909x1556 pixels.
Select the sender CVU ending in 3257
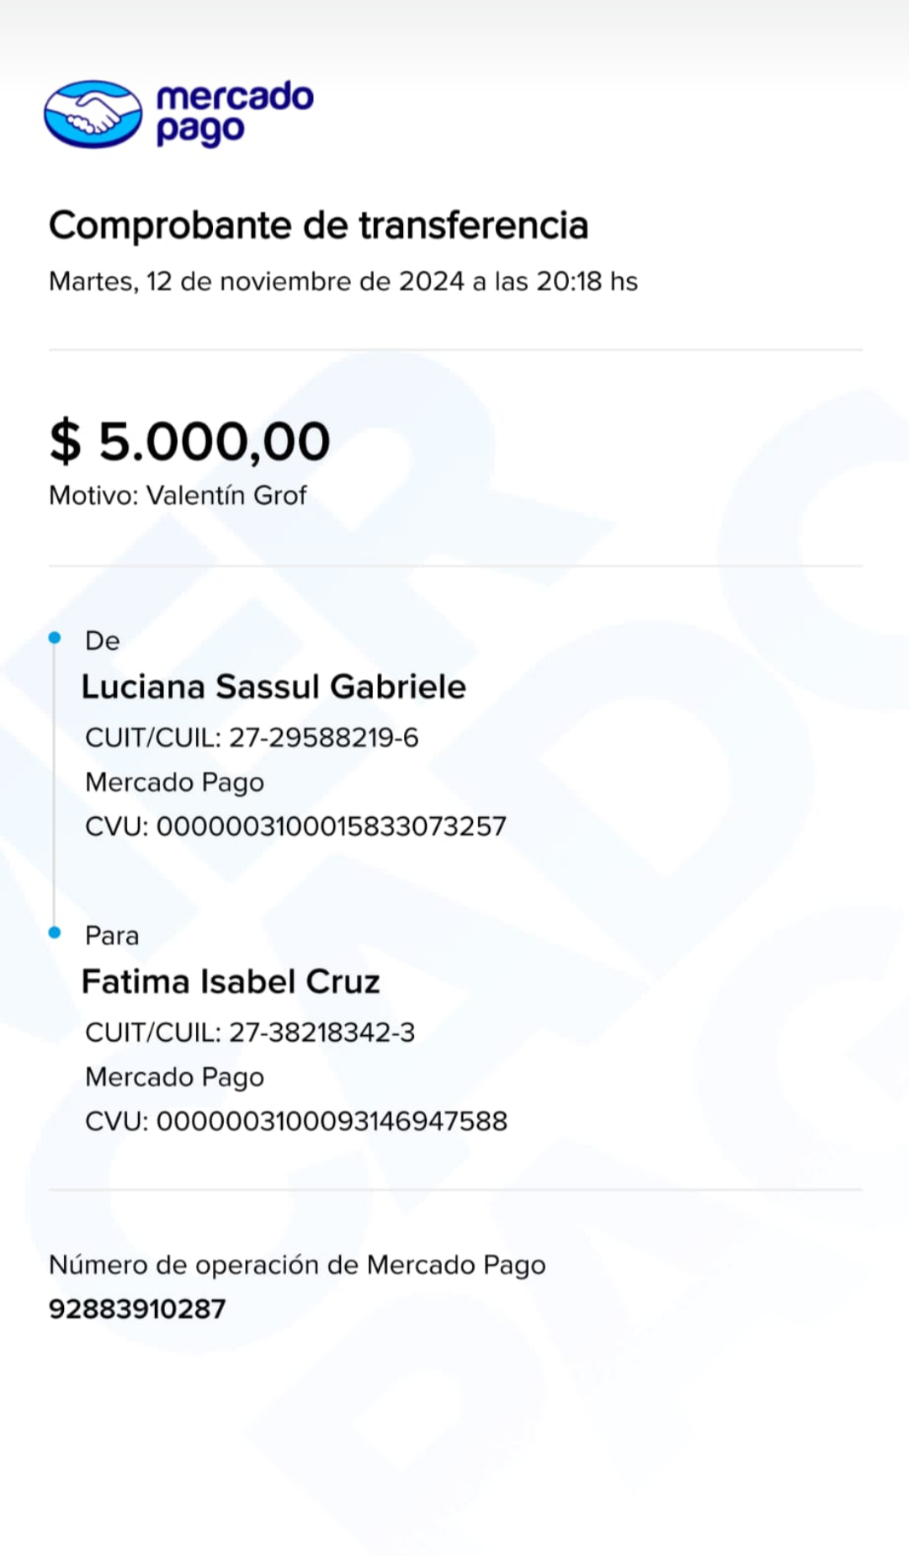click(295, 826)
